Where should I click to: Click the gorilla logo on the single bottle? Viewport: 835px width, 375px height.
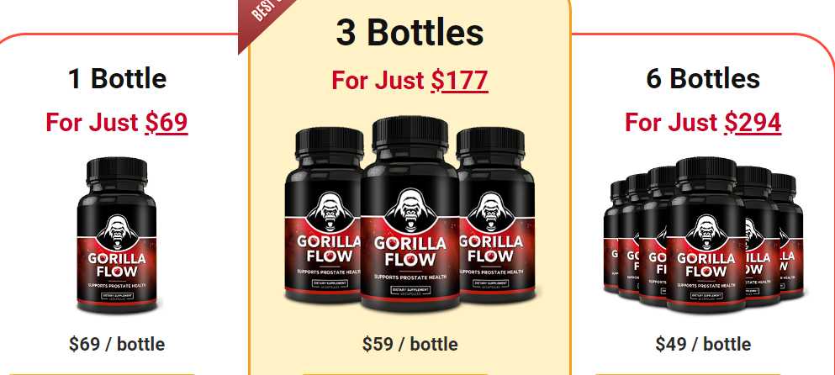click(x=117, y=232)
